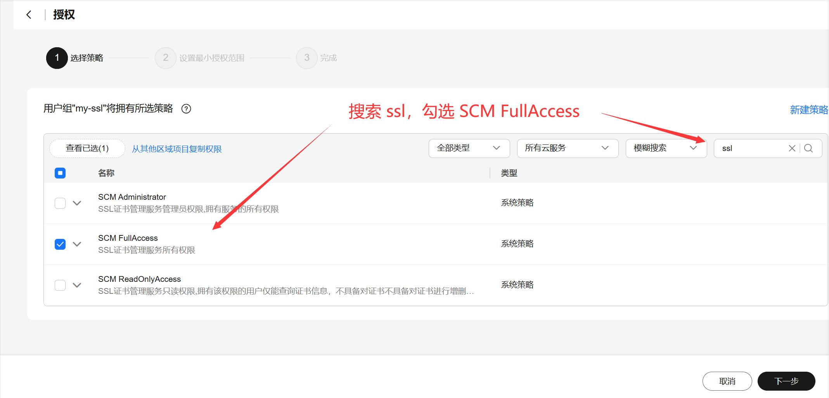Check the SCM Administrator checkbox
The width and height of the screenshot is (829, 398).
click(60, 203)
